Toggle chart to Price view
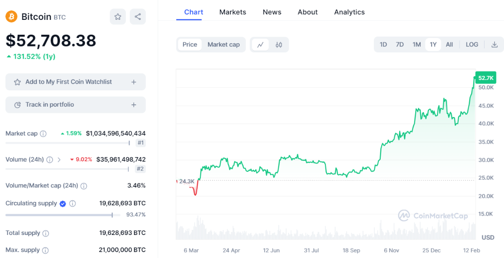504x258 pixels. [x=190, y=44]
